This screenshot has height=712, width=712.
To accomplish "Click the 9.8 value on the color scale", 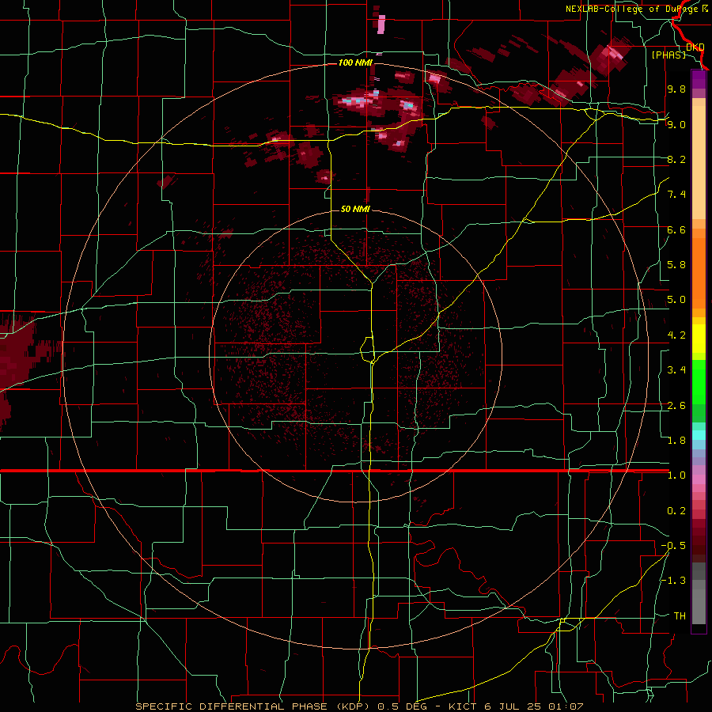I will pos(676,89).
